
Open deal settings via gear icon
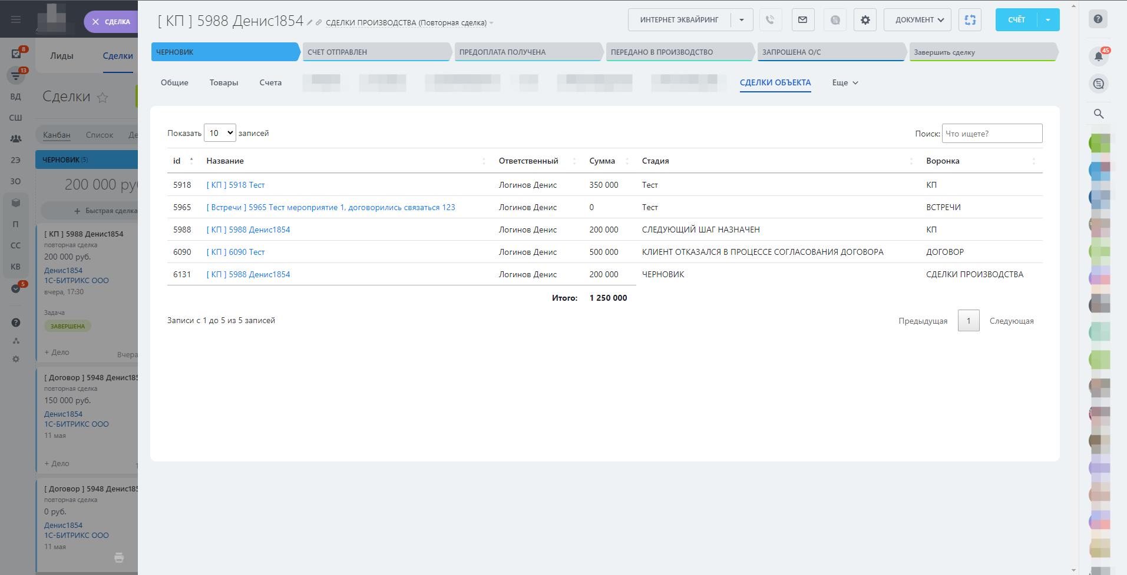tap(865, 19)
